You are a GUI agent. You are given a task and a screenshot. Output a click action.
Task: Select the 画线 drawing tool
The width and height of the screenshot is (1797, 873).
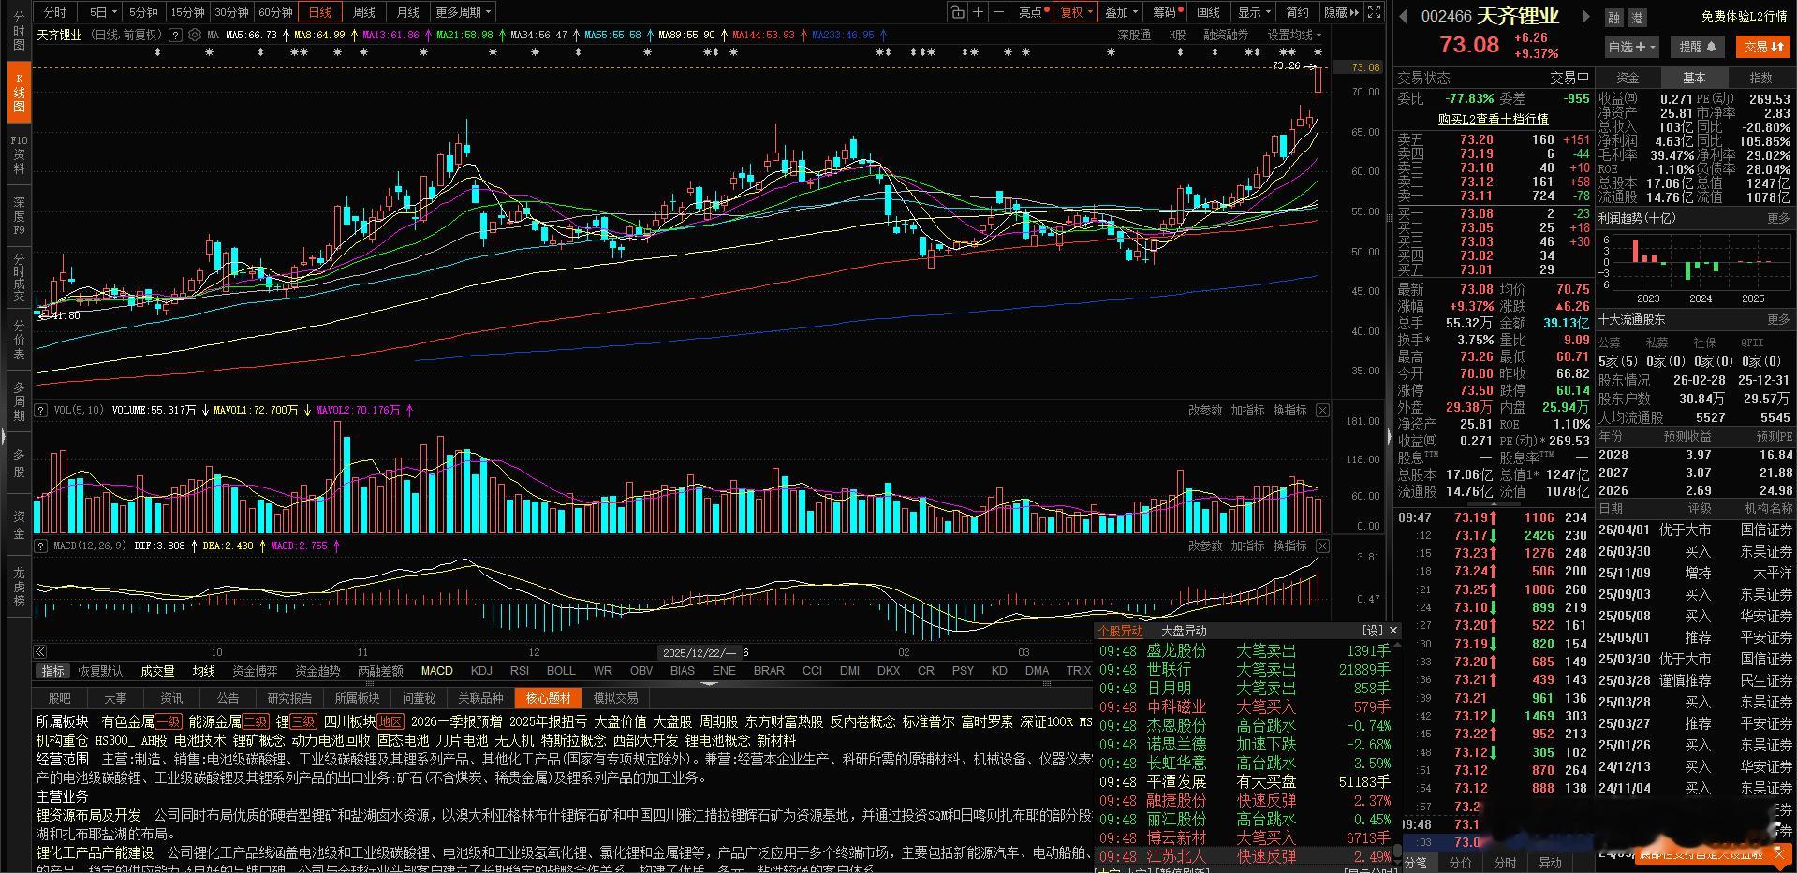tap(1208, 12)
